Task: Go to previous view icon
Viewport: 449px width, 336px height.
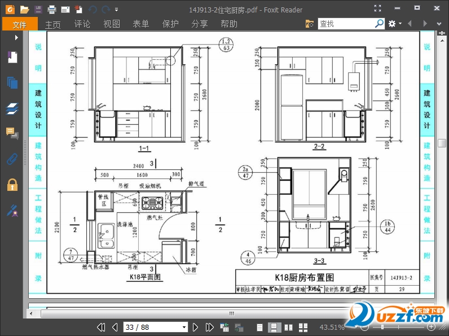Action: point(224,327)
